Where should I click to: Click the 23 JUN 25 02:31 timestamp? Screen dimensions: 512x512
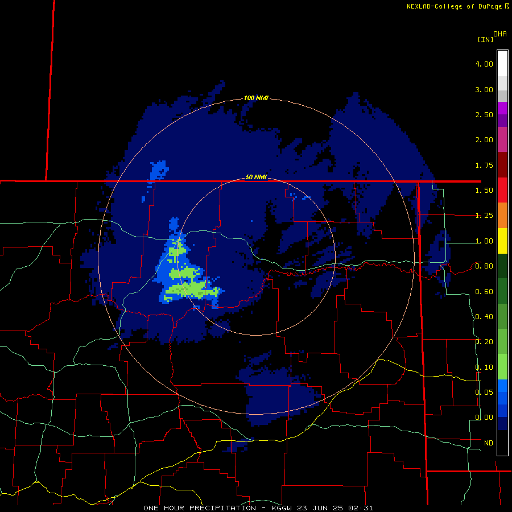(x=334, y=508)
